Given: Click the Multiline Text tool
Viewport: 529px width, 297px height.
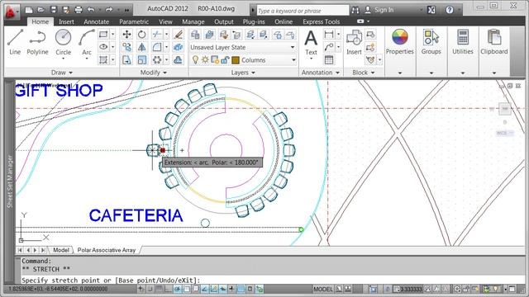Looking at the screenshot, I should 311,42.
